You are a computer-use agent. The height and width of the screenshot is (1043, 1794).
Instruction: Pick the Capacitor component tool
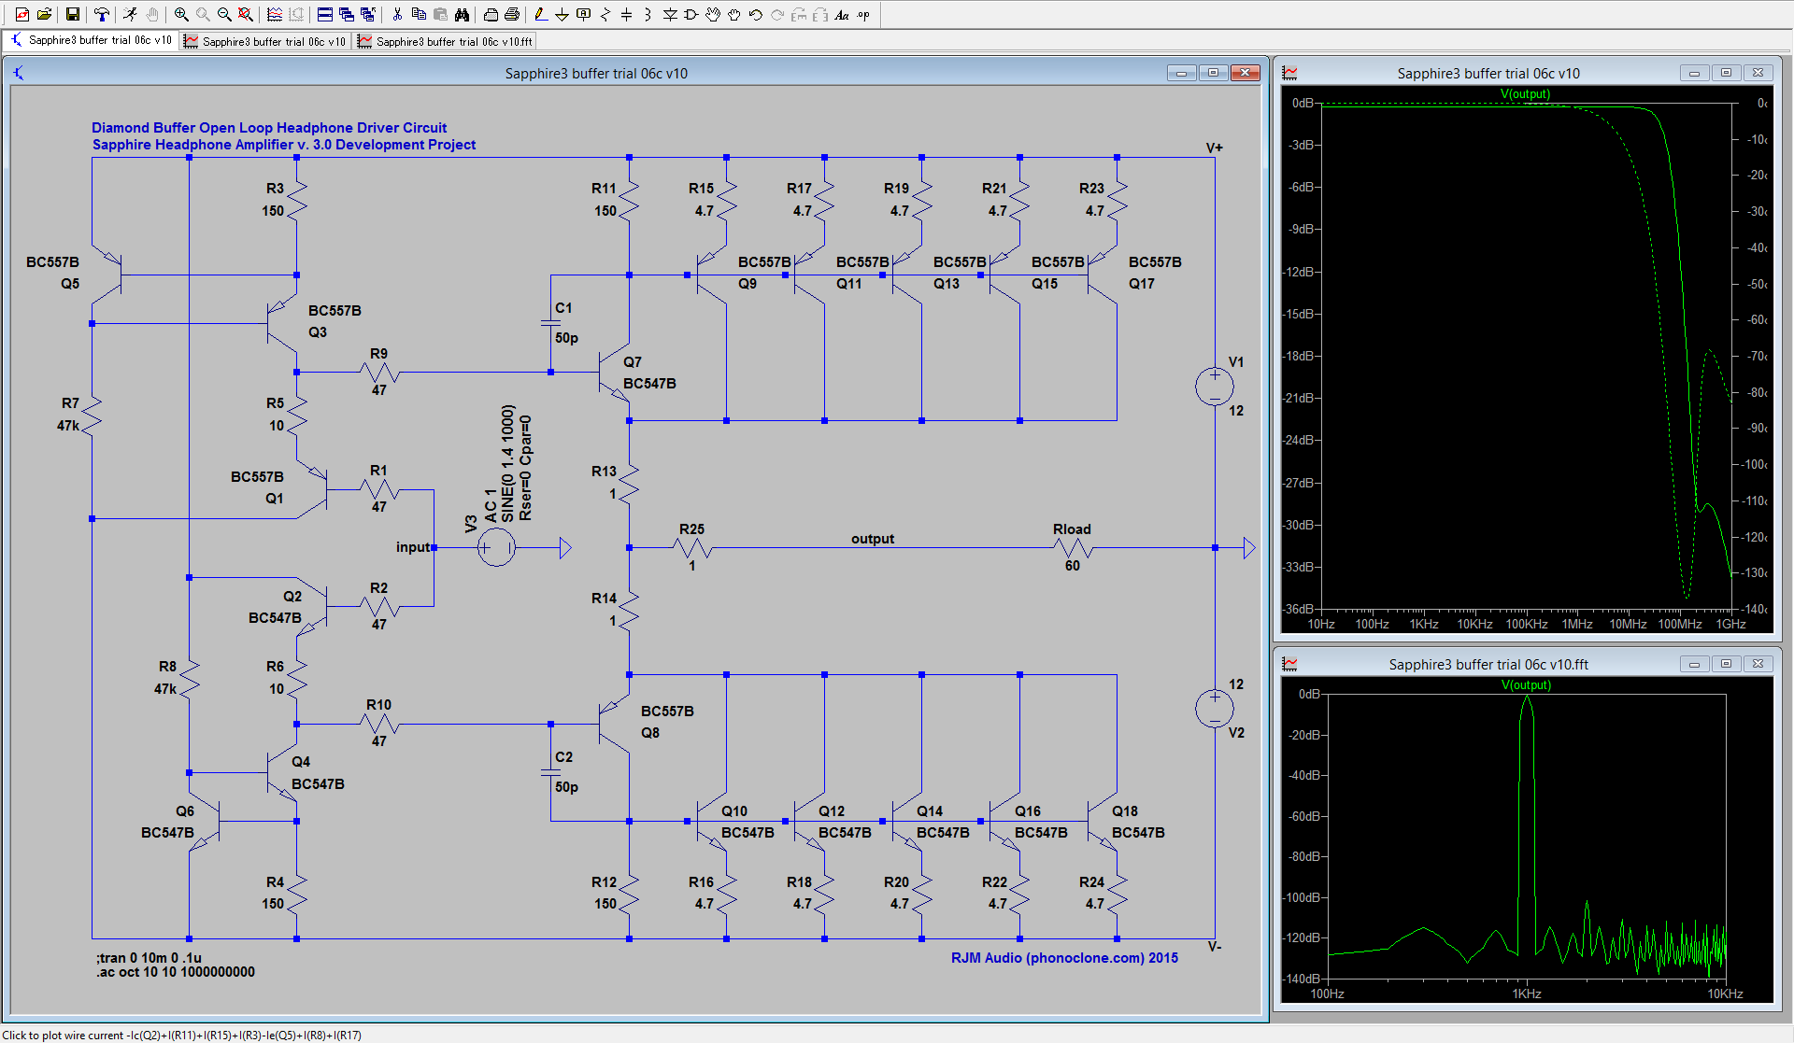point(626,15)
